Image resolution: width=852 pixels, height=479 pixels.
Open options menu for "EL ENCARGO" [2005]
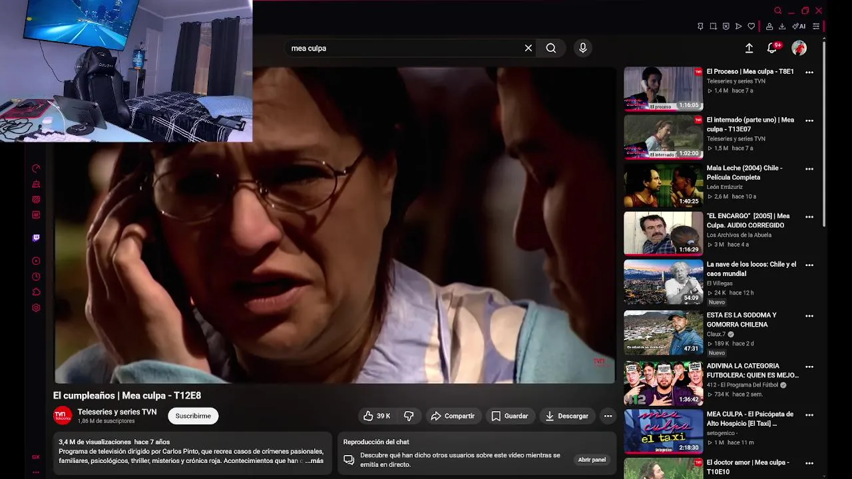pos(809,217)
